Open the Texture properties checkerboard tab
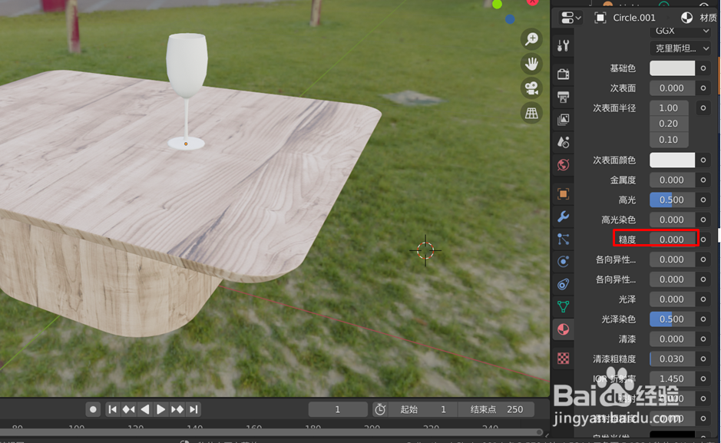 (564, 359)
